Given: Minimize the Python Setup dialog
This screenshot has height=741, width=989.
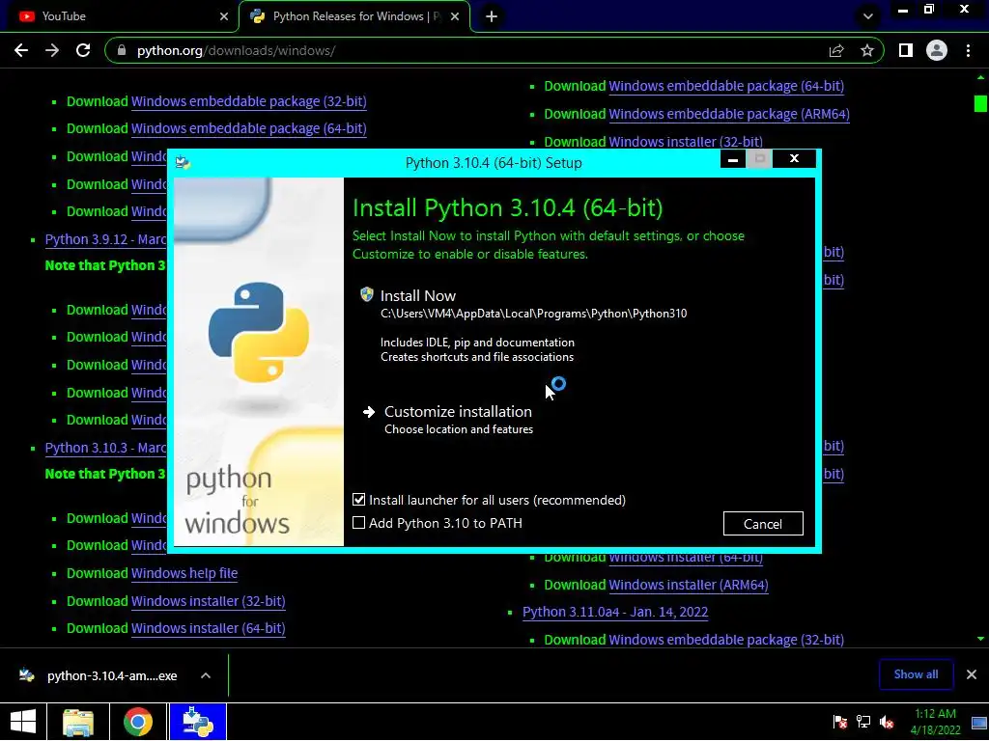Looking at the screenshot, I should (733, 159).
